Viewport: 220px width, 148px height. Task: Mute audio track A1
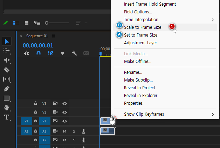click(64, 131)
